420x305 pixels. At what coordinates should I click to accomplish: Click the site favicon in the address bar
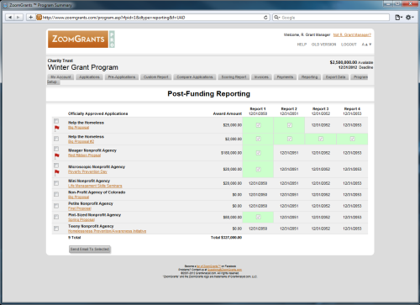(x=39, y=18)
